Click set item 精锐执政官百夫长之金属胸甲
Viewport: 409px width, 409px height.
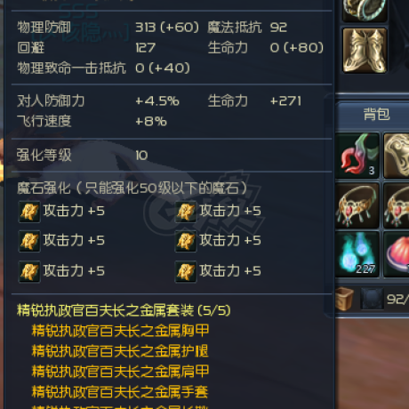[x=120, y=331]
